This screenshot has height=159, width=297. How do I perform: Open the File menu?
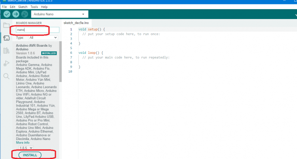tap(5, 7)
